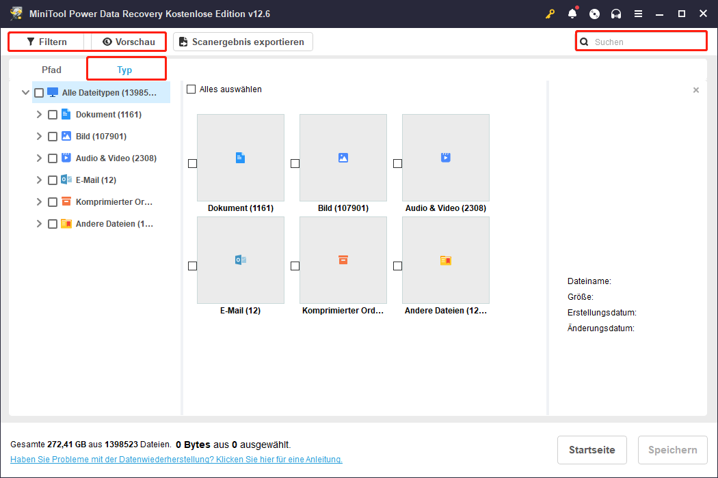
Task: Click Scanergebnis exportieren button
Action: [x=243, y=42]
